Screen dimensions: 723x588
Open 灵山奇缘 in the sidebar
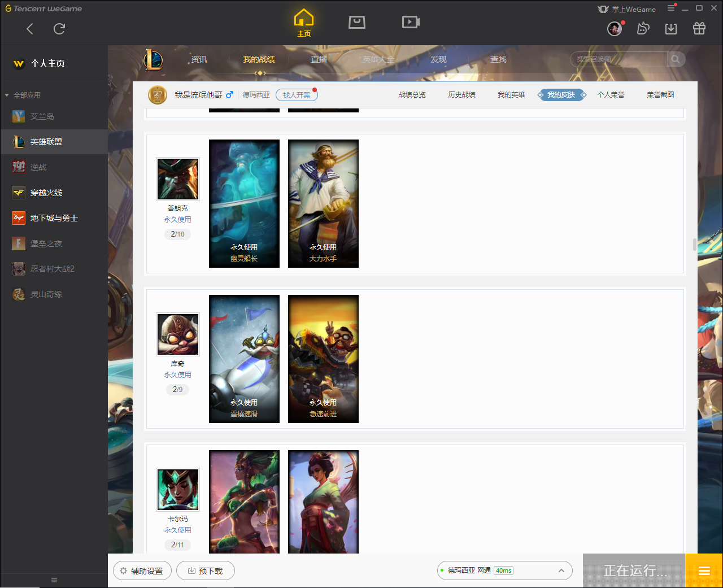tap(54, 294)
